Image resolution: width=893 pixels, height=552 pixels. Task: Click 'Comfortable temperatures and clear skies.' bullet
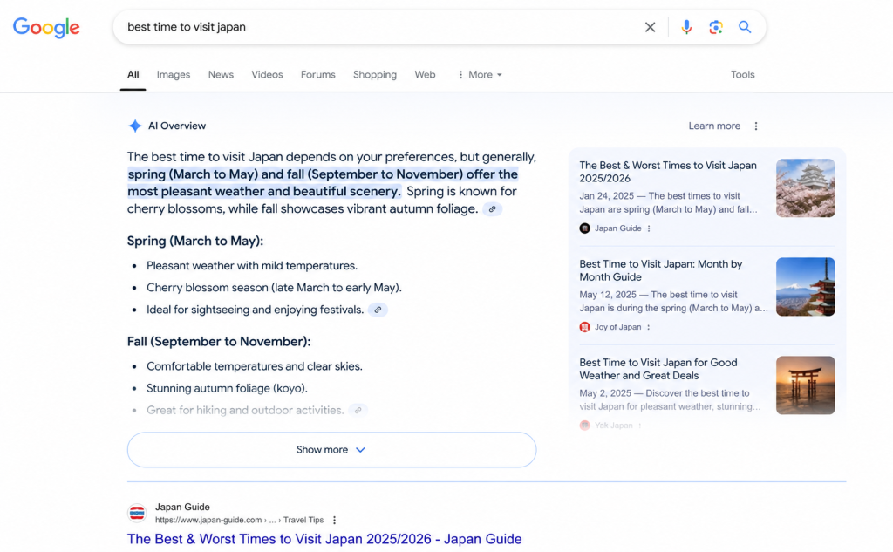click(254, 367)
